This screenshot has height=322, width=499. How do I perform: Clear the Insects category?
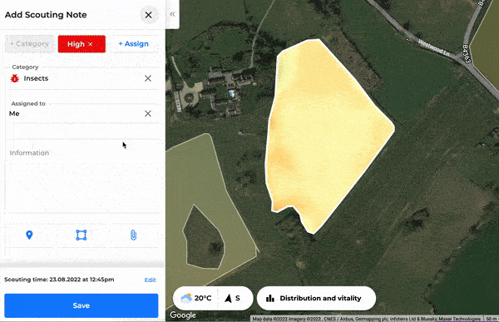(148, 78)
